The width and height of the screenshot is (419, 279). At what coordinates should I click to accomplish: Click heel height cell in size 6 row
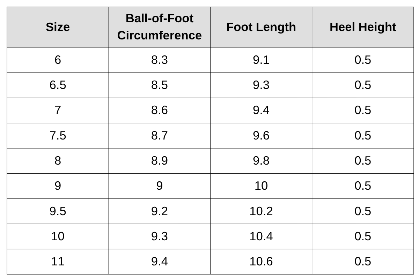coord(362,60)
